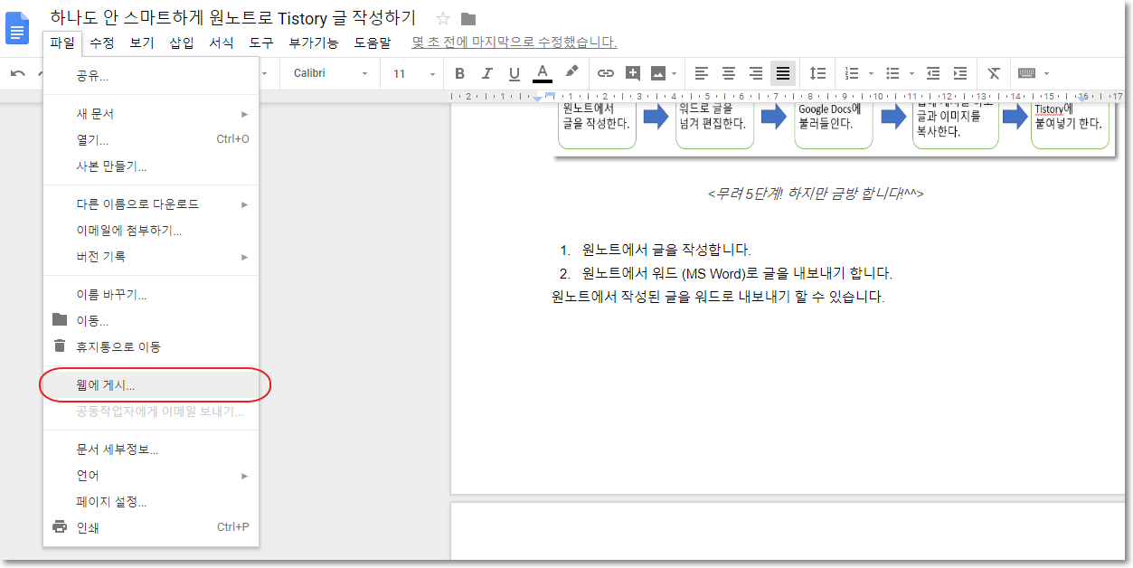Open the 삽입 menu

(182, 43)
